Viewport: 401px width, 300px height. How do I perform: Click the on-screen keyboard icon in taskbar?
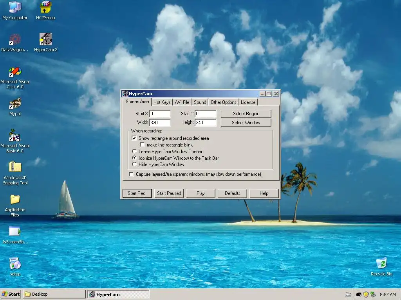tap(348, 295)
